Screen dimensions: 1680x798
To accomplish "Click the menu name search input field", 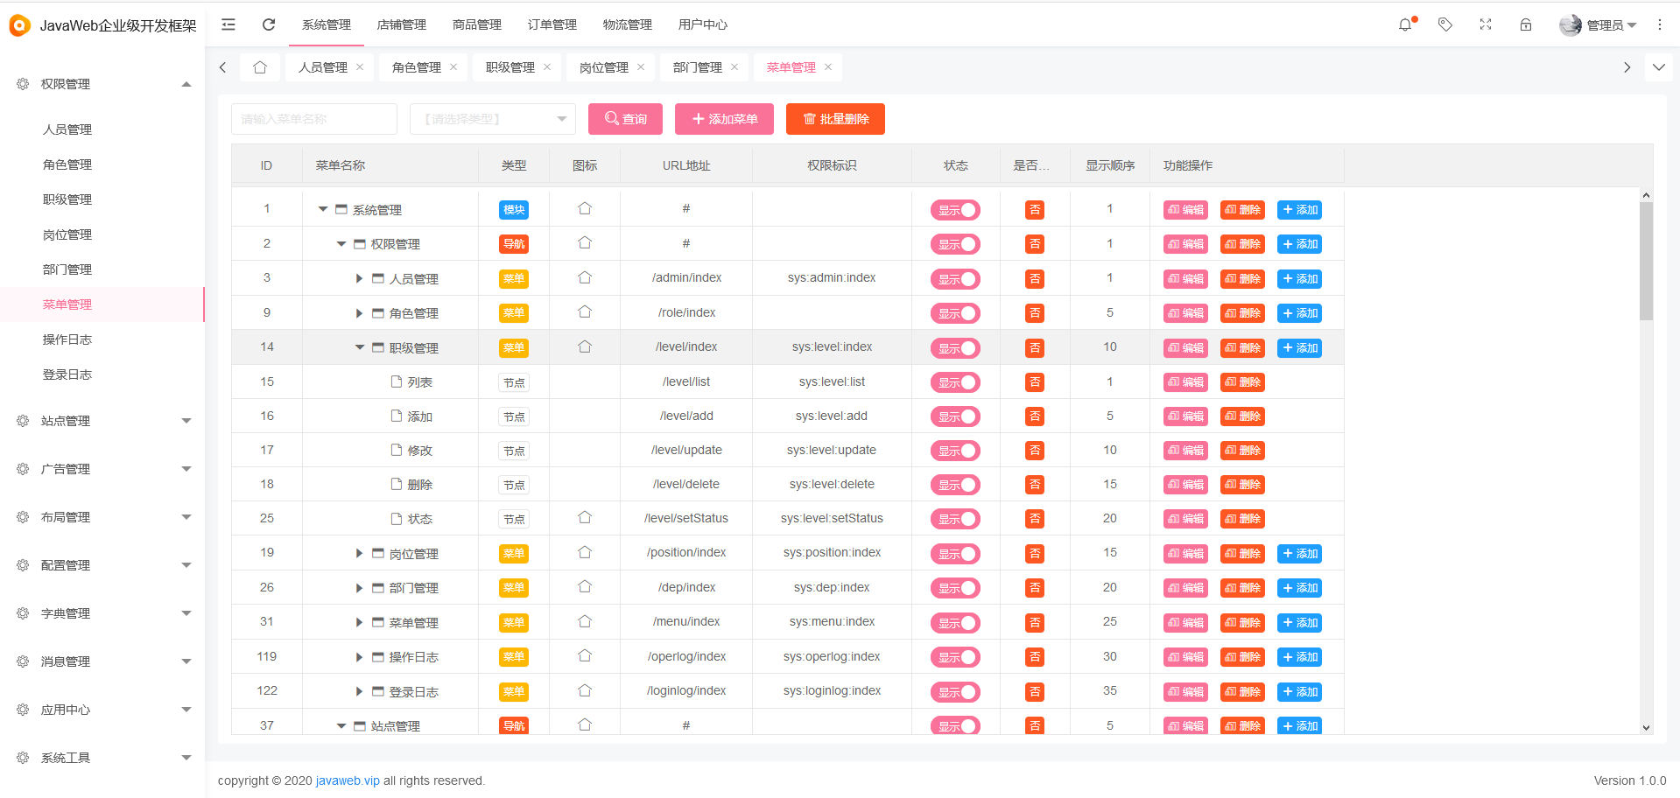I will pos(313,118).
